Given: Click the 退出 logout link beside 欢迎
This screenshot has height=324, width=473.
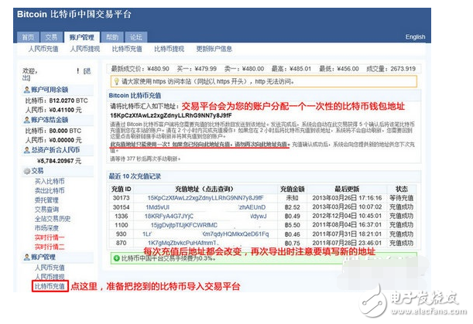Looking at the screenshot, I should (87, 71).
